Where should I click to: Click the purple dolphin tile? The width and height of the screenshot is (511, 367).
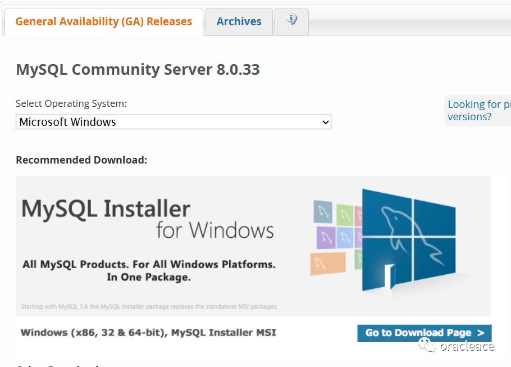click(326, 237)
